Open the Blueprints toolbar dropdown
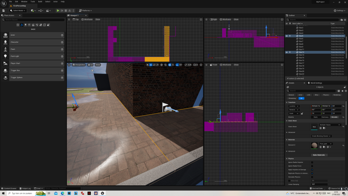The width and height of the screenshot is (348, 196). click(41, 10)
